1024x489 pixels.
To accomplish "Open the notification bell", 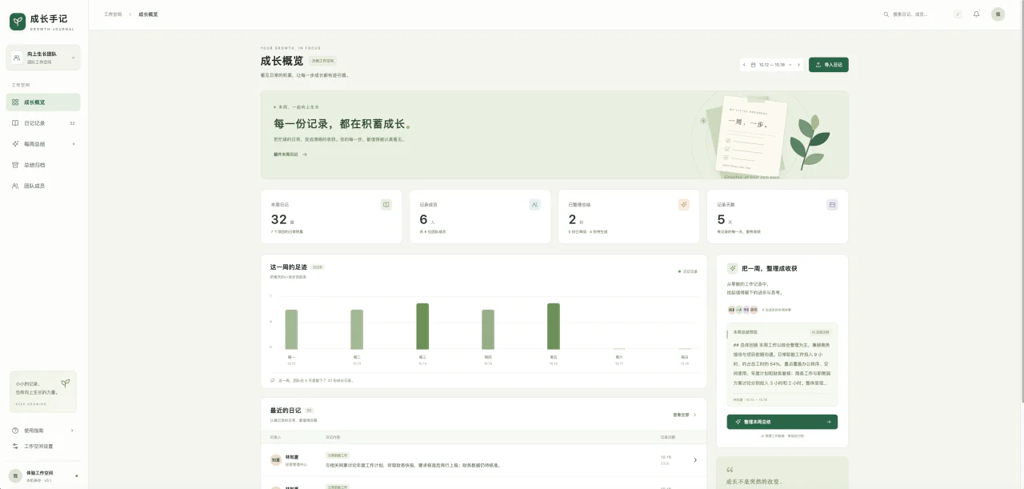I will (976, 14).
